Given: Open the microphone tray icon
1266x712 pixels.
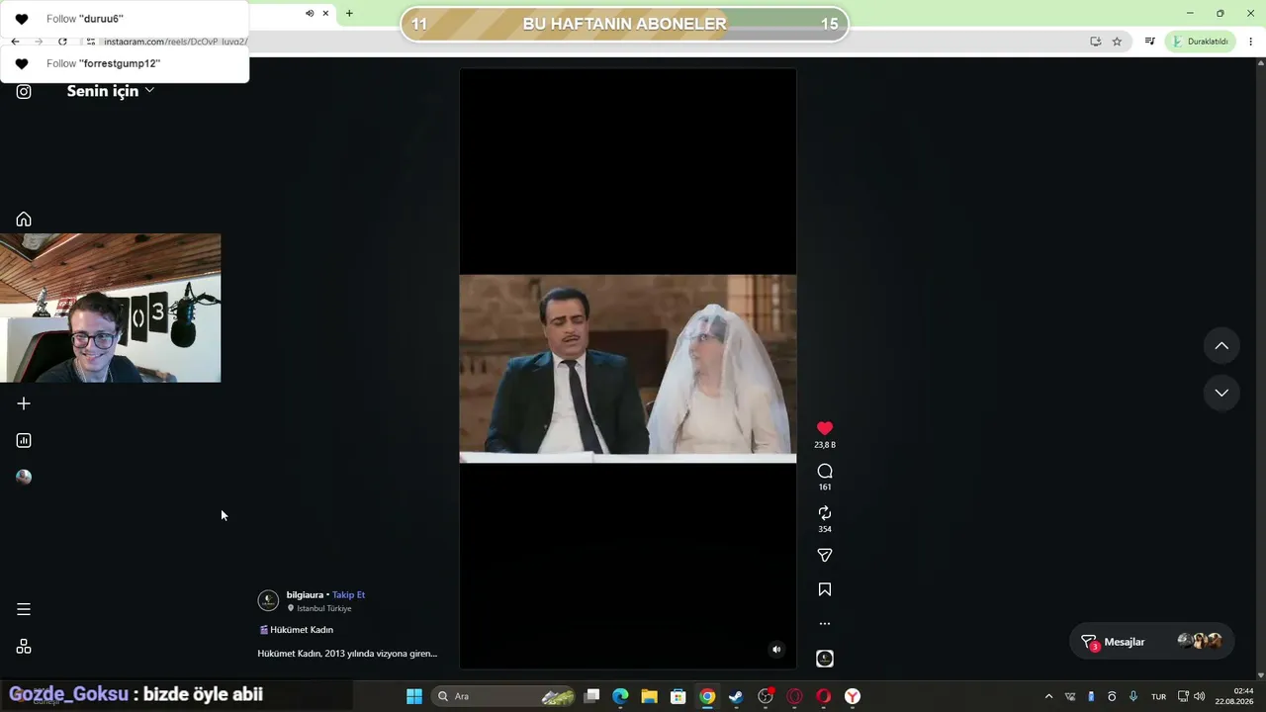Looking at the screenshot, I should (1133, 696).
